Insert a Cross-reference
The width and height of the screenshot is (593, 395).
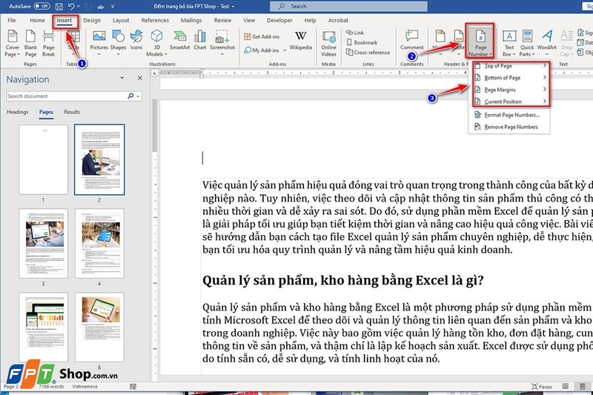point(368,52)
